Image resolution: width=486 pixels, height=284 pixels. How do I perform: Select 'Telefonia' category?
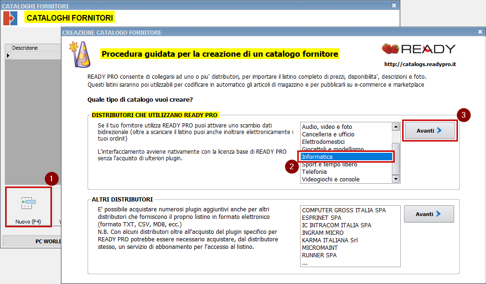coord(314,172)
